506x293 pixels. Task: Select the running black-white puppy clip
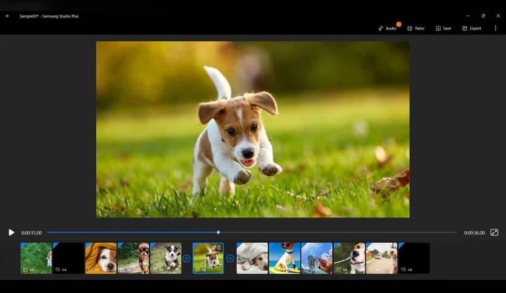[x=166, y=258]
